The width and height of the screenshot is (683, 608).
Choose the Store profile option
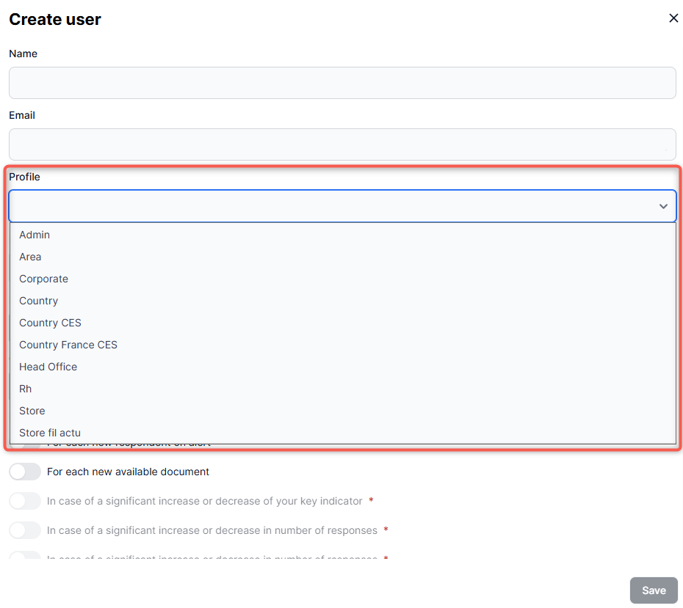tap(32, 411)
